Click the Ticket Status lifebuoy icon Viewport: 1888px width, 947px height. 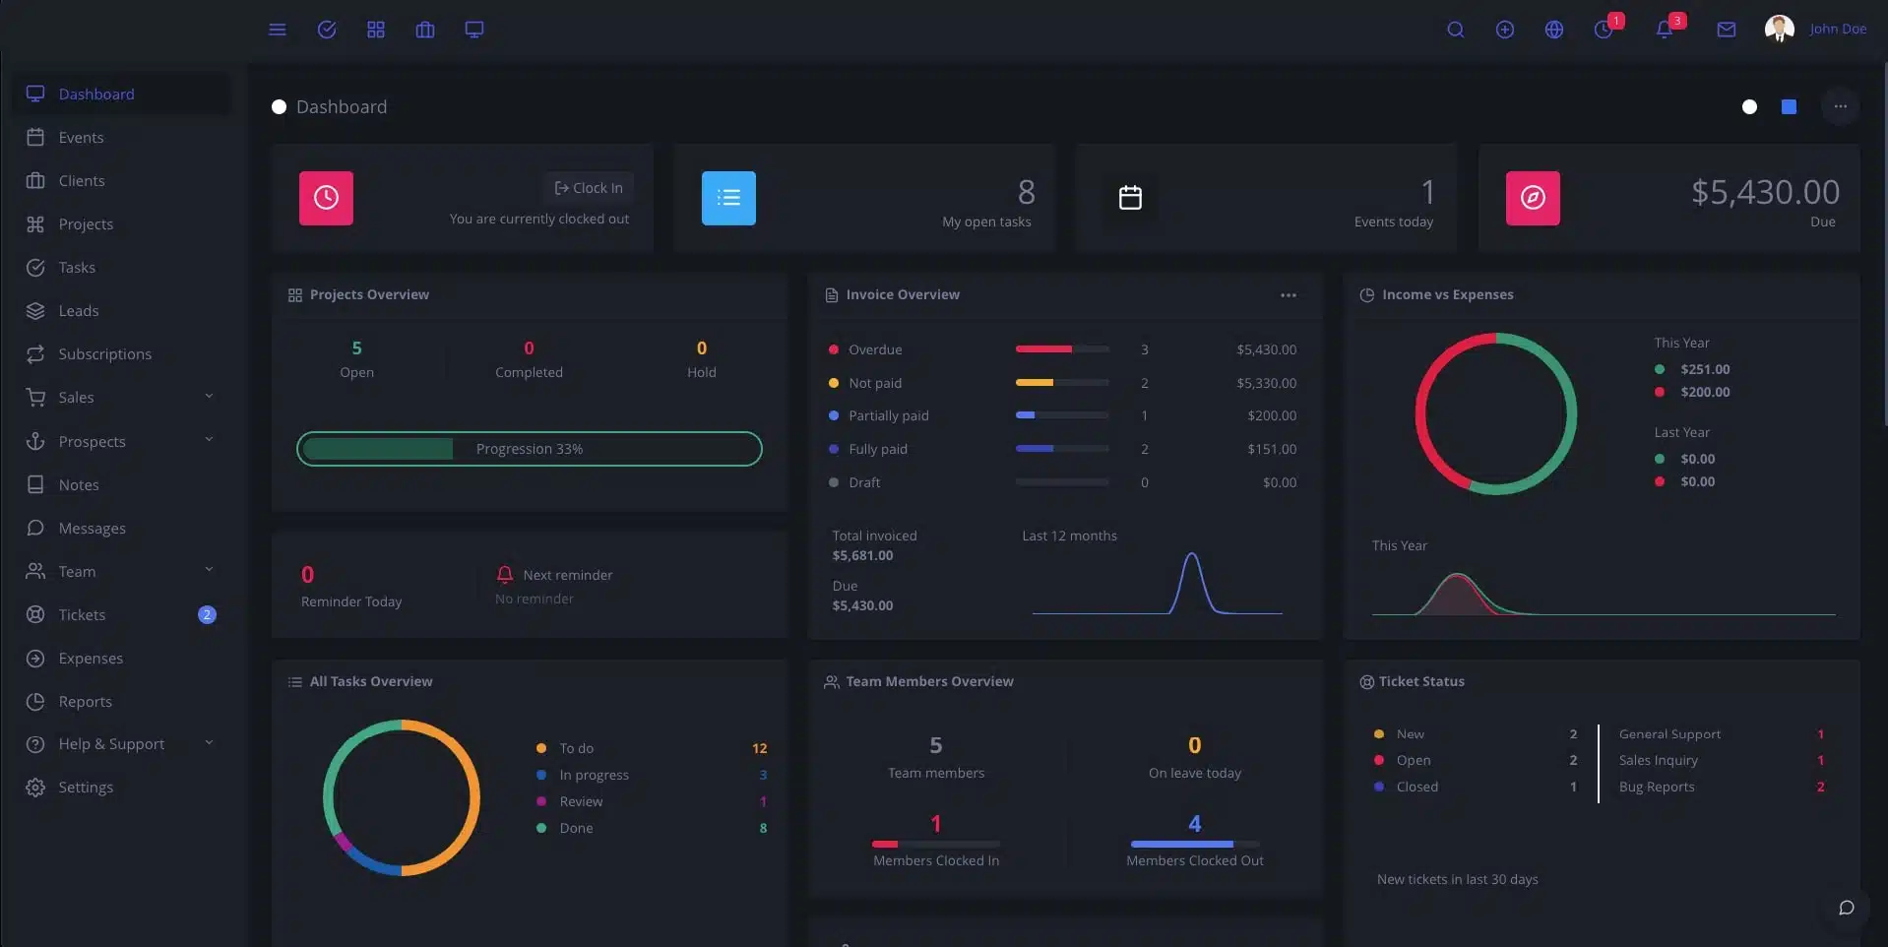[x=1366, y=681]
